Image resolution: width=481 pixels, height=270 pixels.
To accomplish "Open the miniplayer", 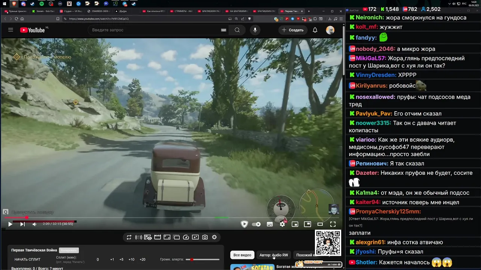I will 295,224.
